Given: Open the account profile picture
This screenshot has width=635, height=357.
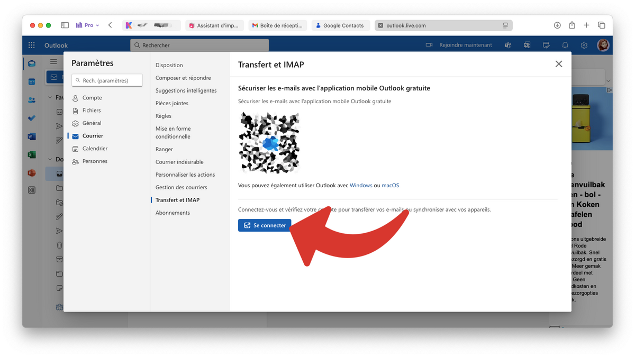Looking at the screenshot, I should click(603, 45).
